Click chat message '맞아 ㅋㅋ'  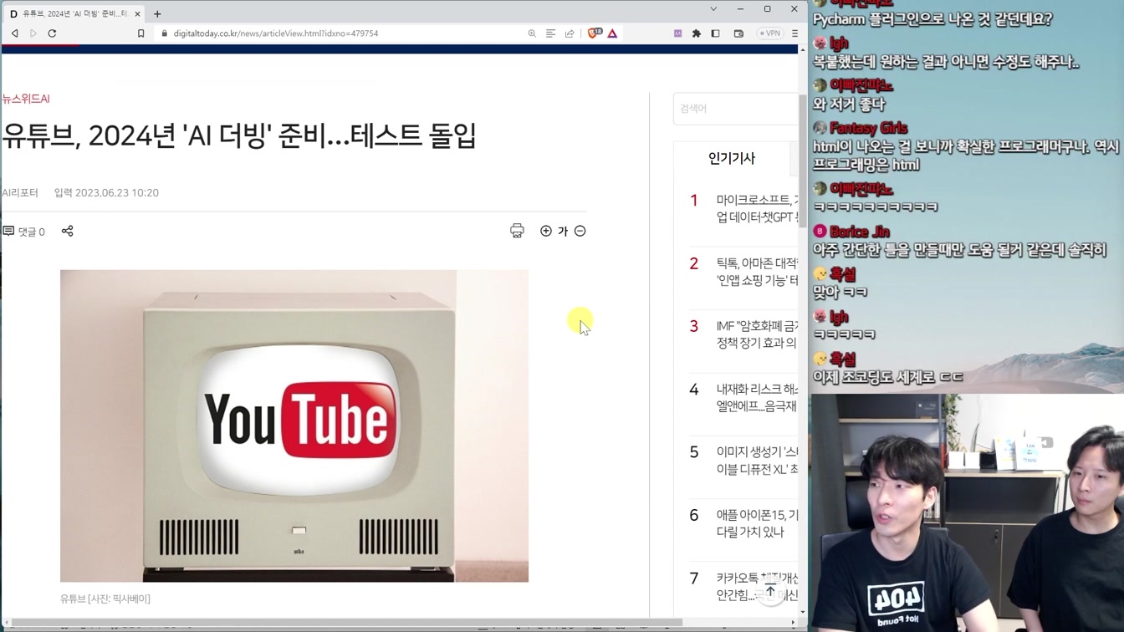coord(840,293)
